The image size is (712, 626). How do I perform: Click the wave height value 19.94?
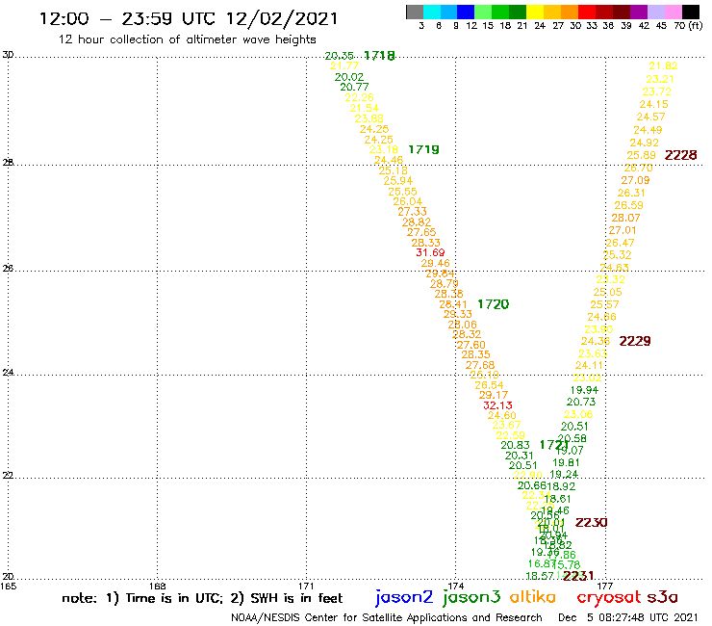(x=584, y=390)
